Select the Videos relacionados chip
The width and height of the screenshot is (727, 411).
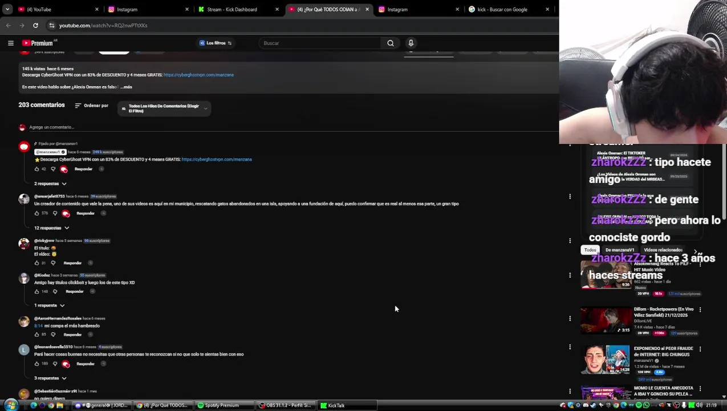point(663,250)
